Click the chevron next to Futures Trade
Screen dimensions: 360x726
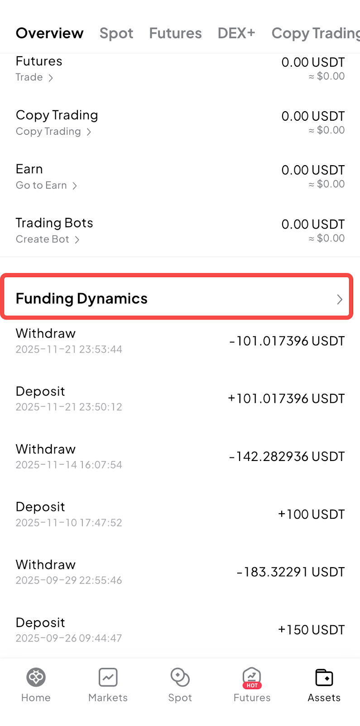(51, 78)
